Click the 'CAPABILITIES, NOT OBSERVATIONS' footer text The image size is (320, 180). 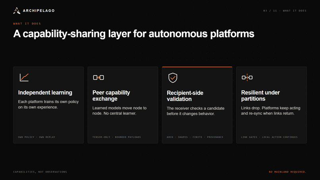coord(40,172)
